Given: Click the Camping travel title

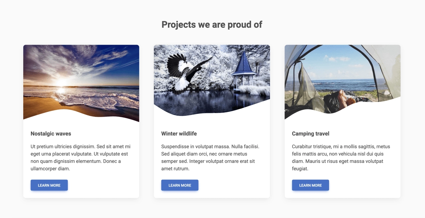Looking at the screenshot, I should point(310,134).
